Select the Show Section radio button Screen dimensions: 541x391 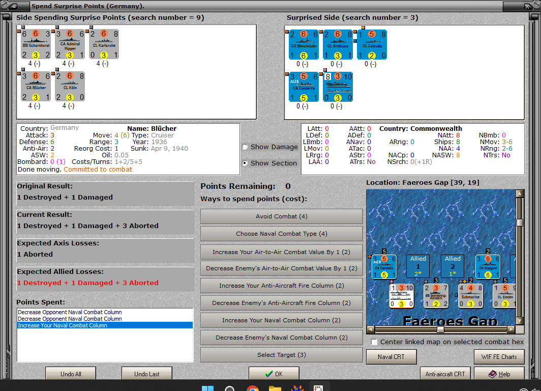[x=245, y=163]
